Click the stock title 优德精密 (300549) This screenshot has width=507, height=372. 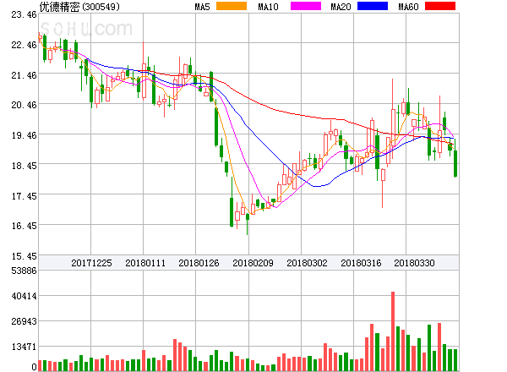tap(79, 7)
